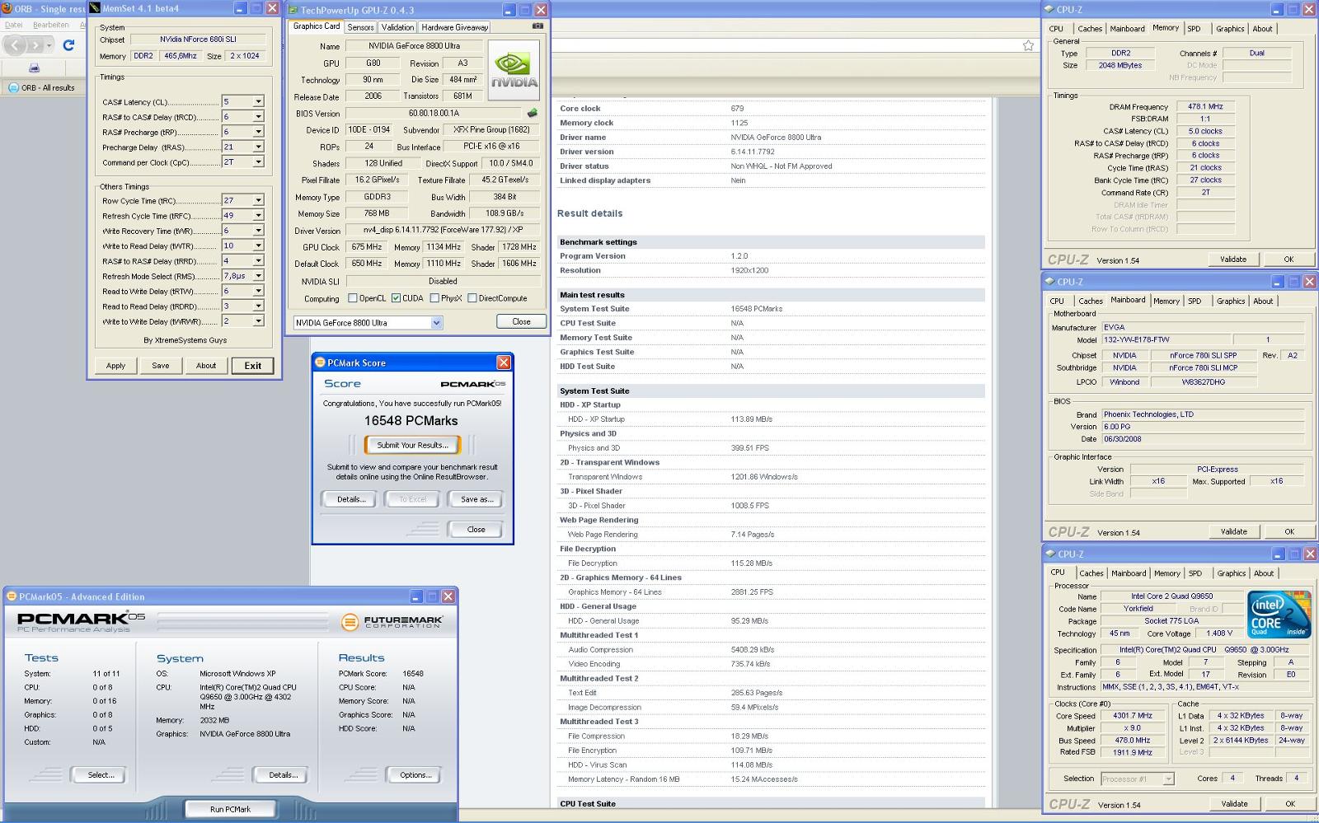Click the Intel Core 2 Quad logo in CPU-Z
Screen dimensions: 1319x823
point(1279,615)
